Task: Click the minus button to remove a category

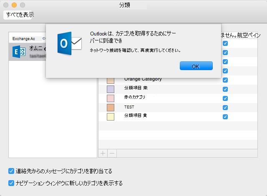Action: [x=112, y=153]
